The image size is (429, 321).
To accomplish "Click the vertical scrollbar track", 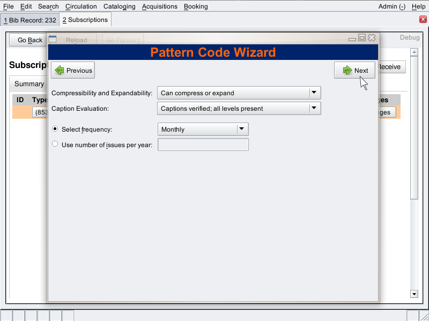I will tap(414, 241).
